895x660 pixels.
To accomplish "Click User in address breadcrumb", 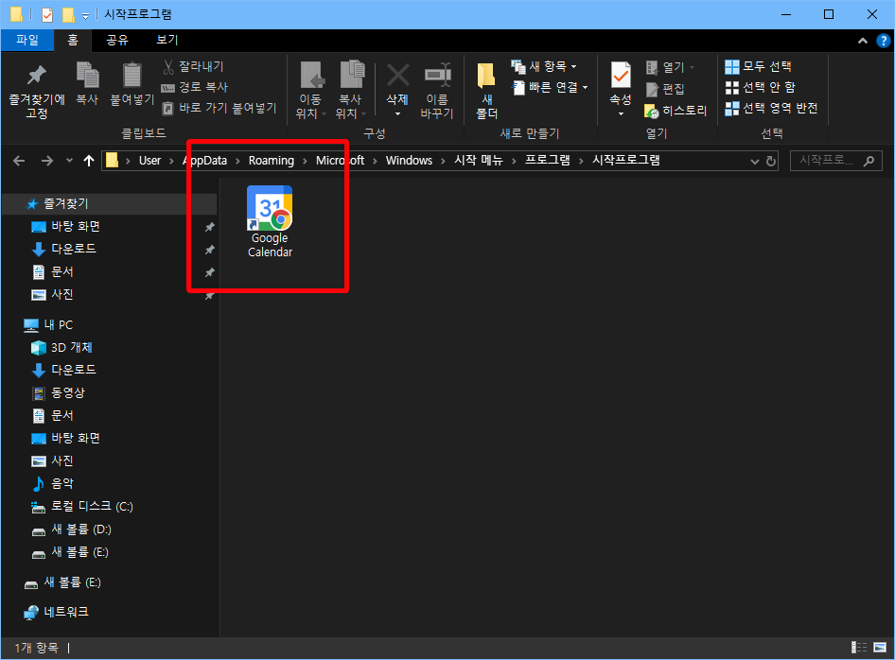I will tap(150, 161).
